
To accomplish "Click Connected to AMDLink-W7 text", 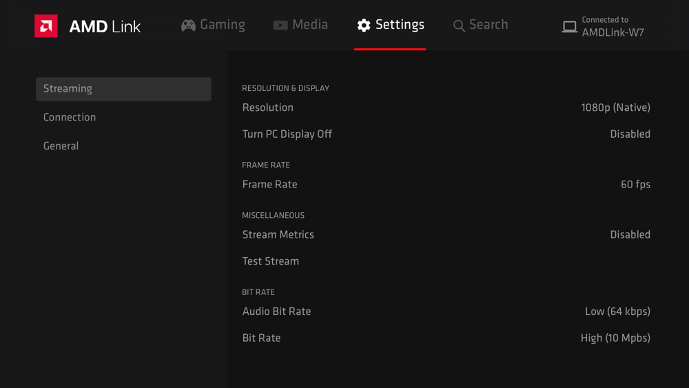I will point(613,27).
